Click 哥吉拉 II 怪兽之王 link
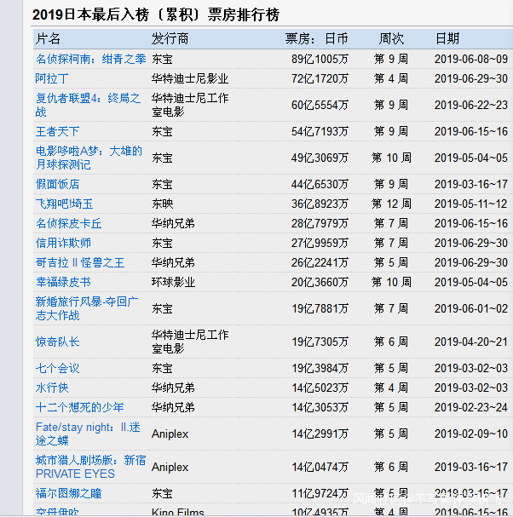Viewport: 513px width, 517px height. [80, 263]
